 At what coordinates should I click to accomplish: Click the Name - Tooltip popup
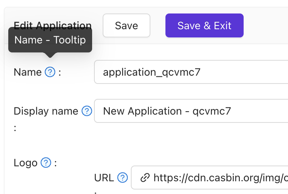click(x=50, y=40)
